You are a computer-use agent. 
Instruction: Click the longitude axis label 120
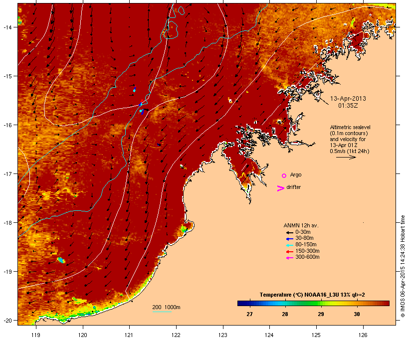click(83, 335)
